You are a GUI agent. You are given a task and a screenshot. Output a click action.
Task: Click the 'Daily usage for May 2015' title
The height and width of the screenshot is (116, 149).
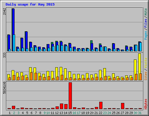tap(30, 4)
